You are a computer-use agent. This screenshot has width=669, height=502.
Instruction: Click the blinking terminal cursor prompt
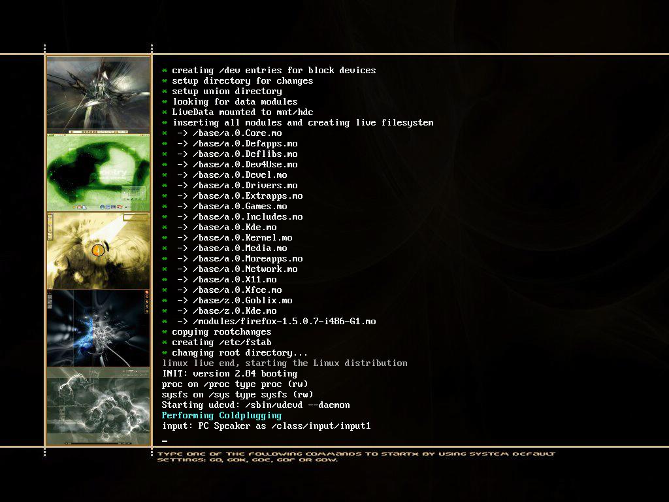pos(165,440)
